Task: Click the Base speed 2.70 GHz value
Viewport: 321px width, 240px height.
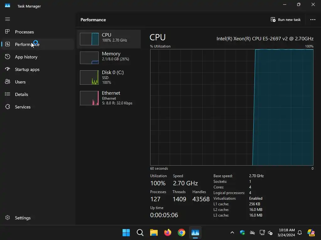Action: 256,176
